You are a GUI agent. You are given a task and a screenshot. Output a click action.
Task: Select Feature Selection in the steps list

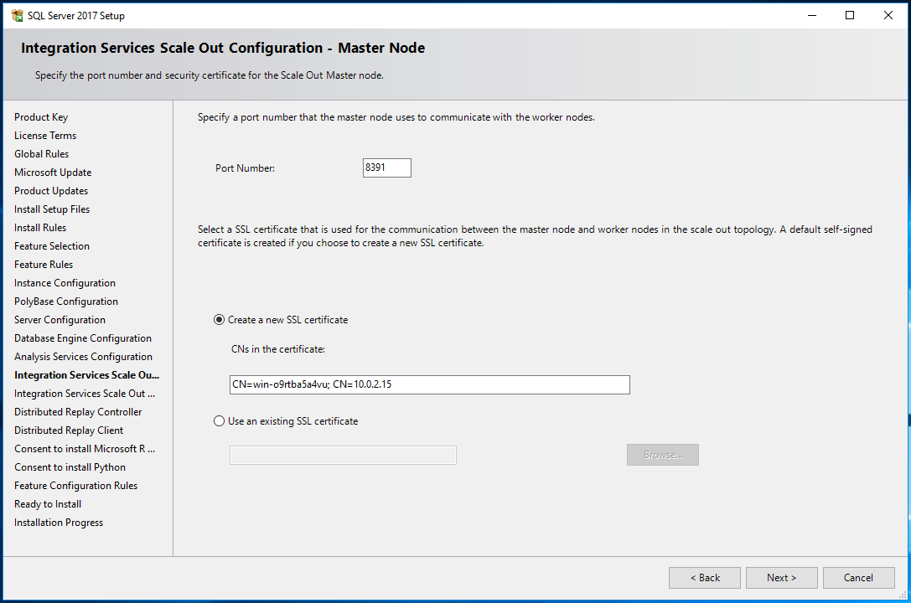pos(52,246)
